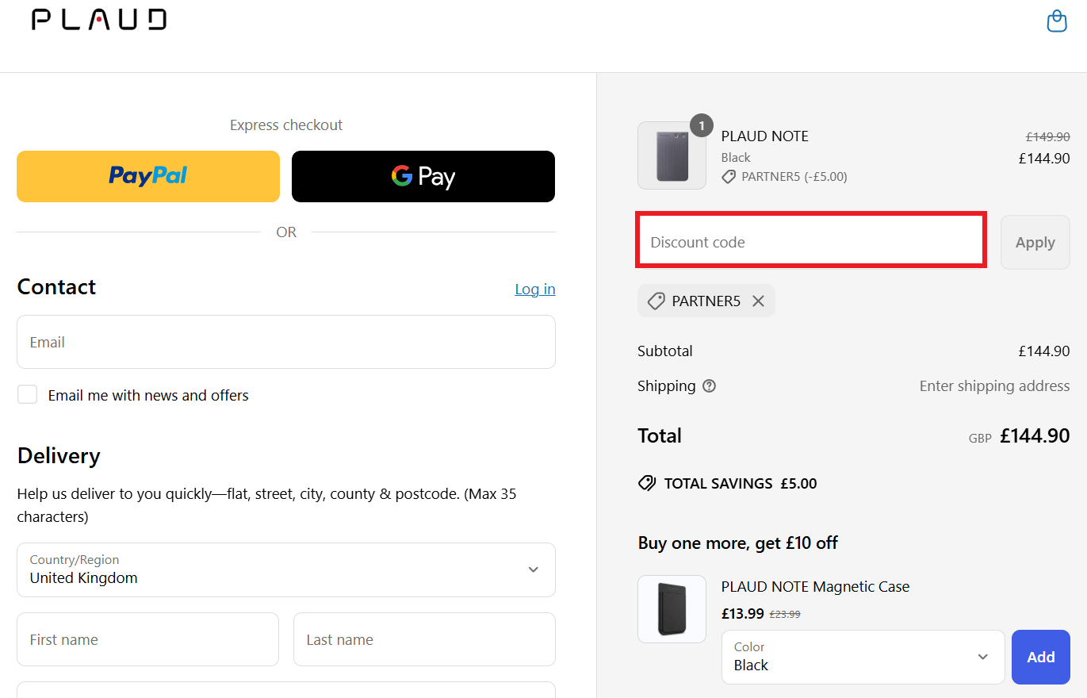This screenshot has height=698, width=1087.
Task: Open the PLAUD NOTE product thumbnail
Action: click(x=672, y=155)
